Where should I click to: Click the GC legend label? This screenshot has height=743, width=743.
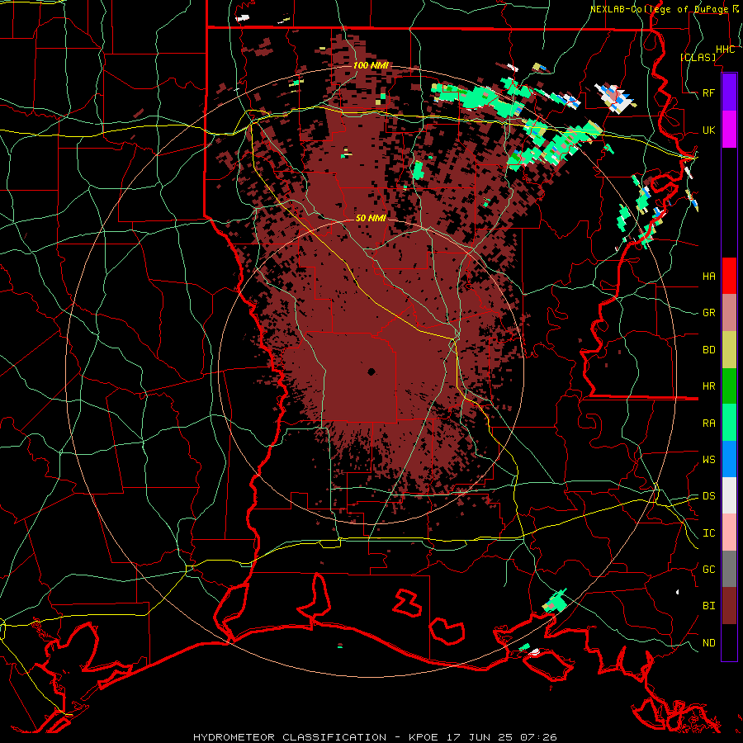(x=709, y=570)
